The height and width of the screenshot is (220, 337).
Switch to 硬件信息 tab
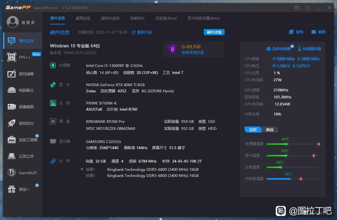[57, 18]
